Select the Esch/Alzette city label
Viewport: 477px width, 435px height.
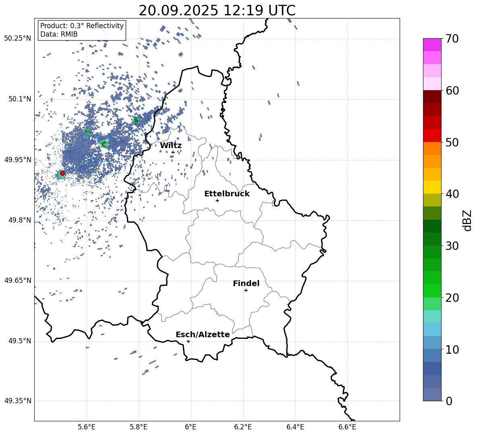point(203,334)
